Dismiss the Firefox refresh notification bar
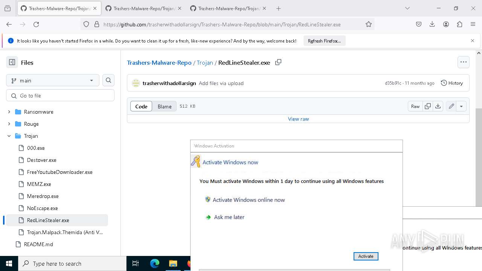The image size is (482, 271). pyautogui.click(x=473, y=41)
